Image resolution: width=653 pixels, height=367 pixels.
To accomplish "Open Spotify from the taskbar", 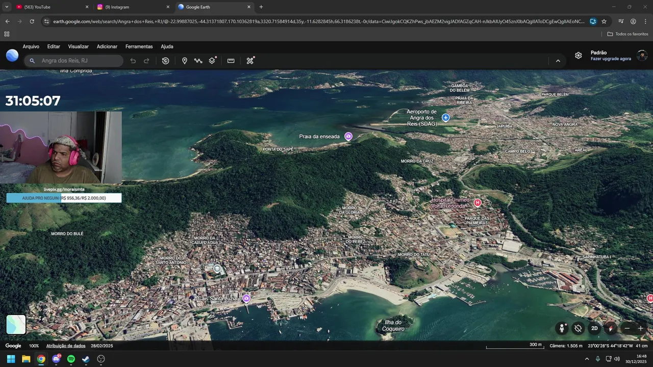I will pos(71,359).
